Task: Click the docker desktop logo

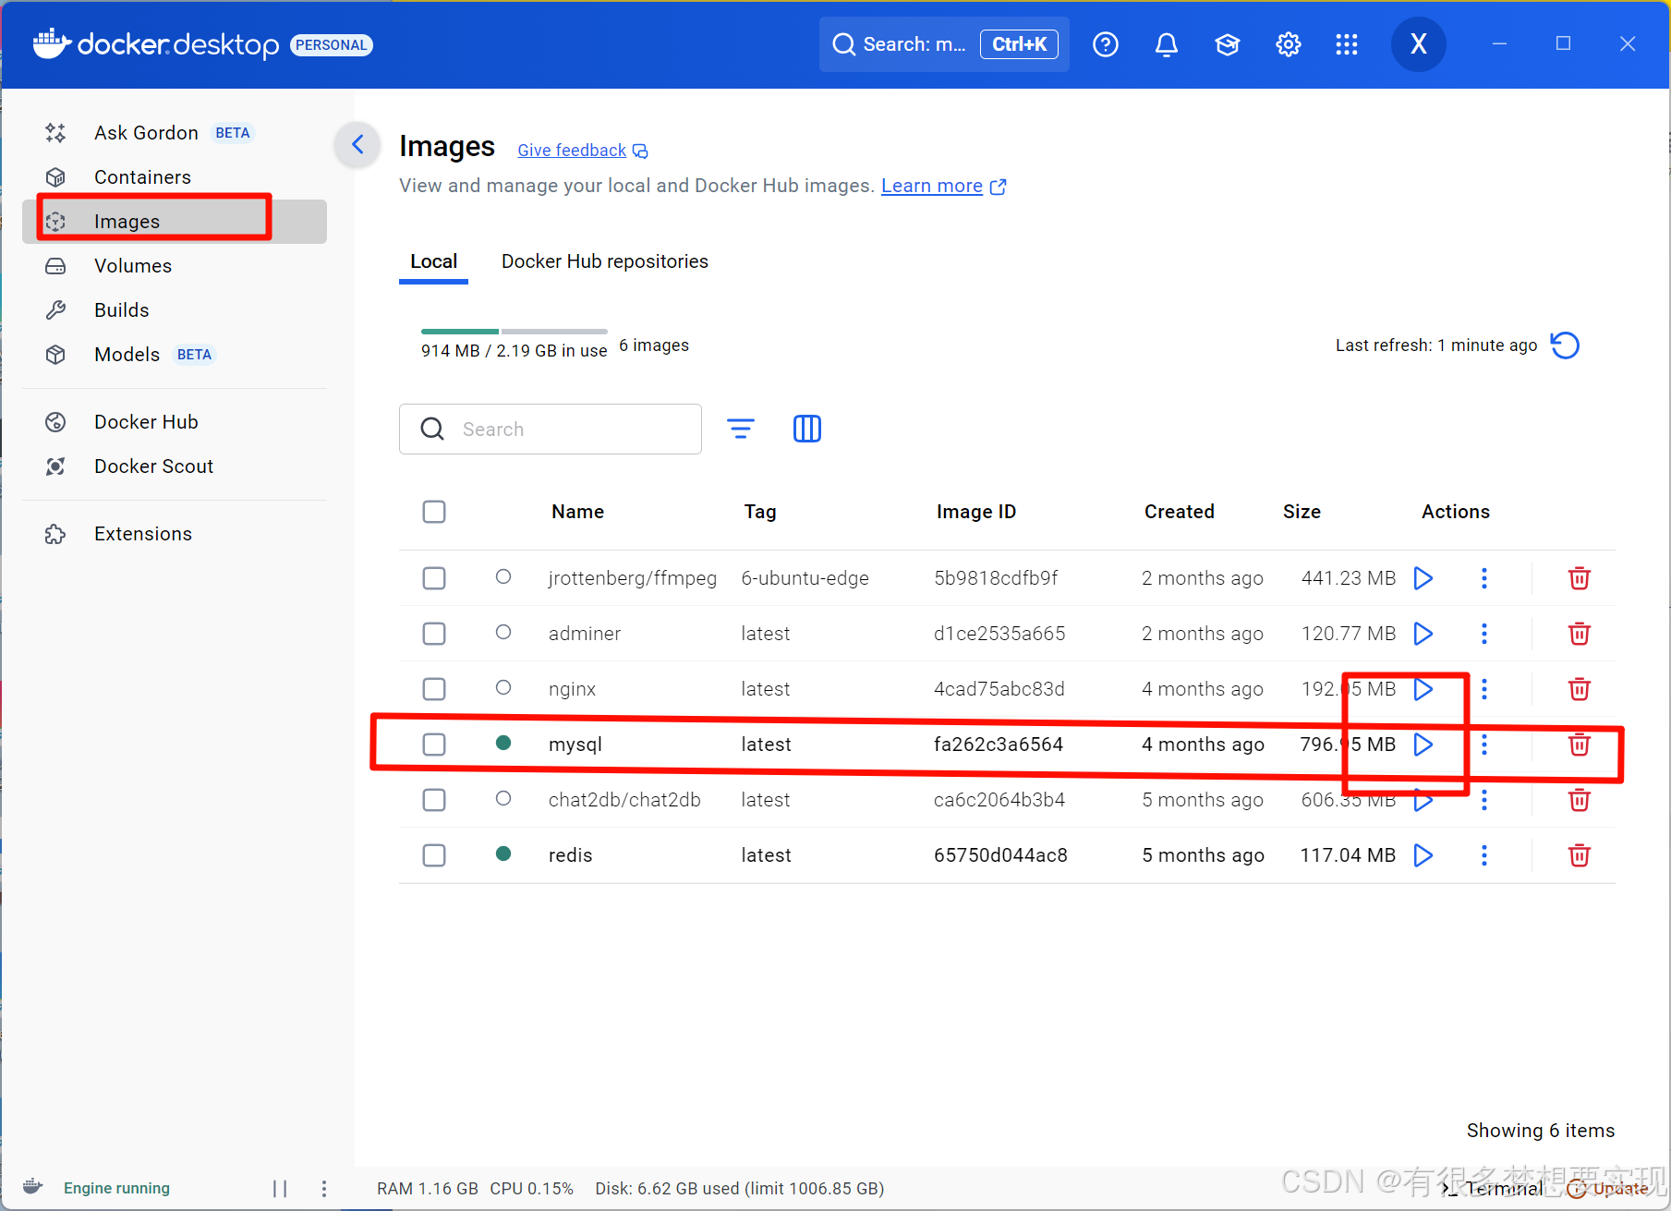Action: 155,44
